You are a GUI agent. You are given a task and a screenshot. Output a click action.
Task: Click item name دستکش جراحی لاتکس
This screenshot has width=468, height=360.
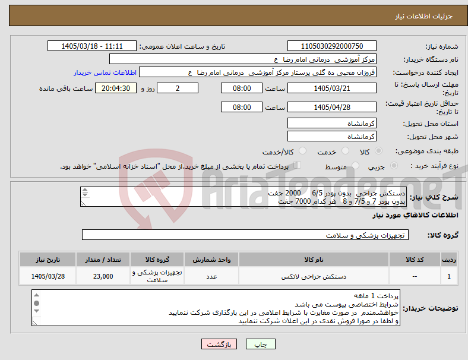[x=314, y=276]
